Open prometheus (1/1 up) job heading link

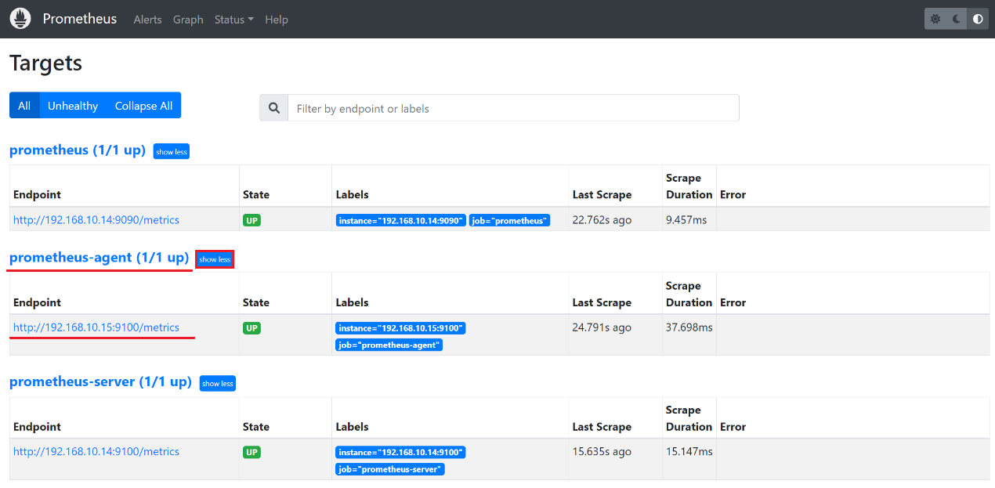pyautogui.click(x=78, y=150)
